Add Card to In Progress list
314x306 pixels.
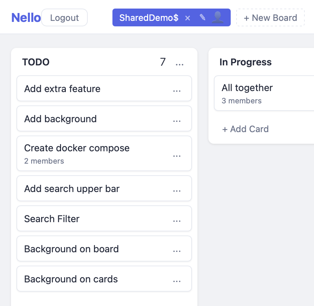point(245,129)
